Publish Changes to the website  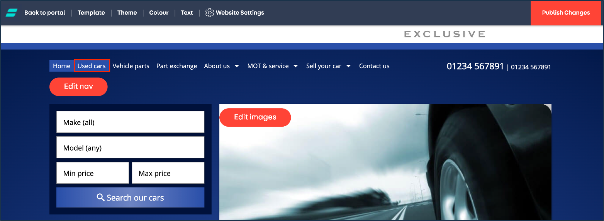566,13
